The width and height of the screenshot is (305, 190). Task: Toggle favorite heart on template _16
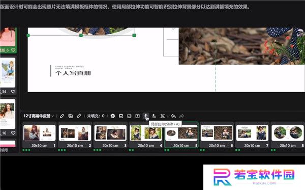pos(13,133)
